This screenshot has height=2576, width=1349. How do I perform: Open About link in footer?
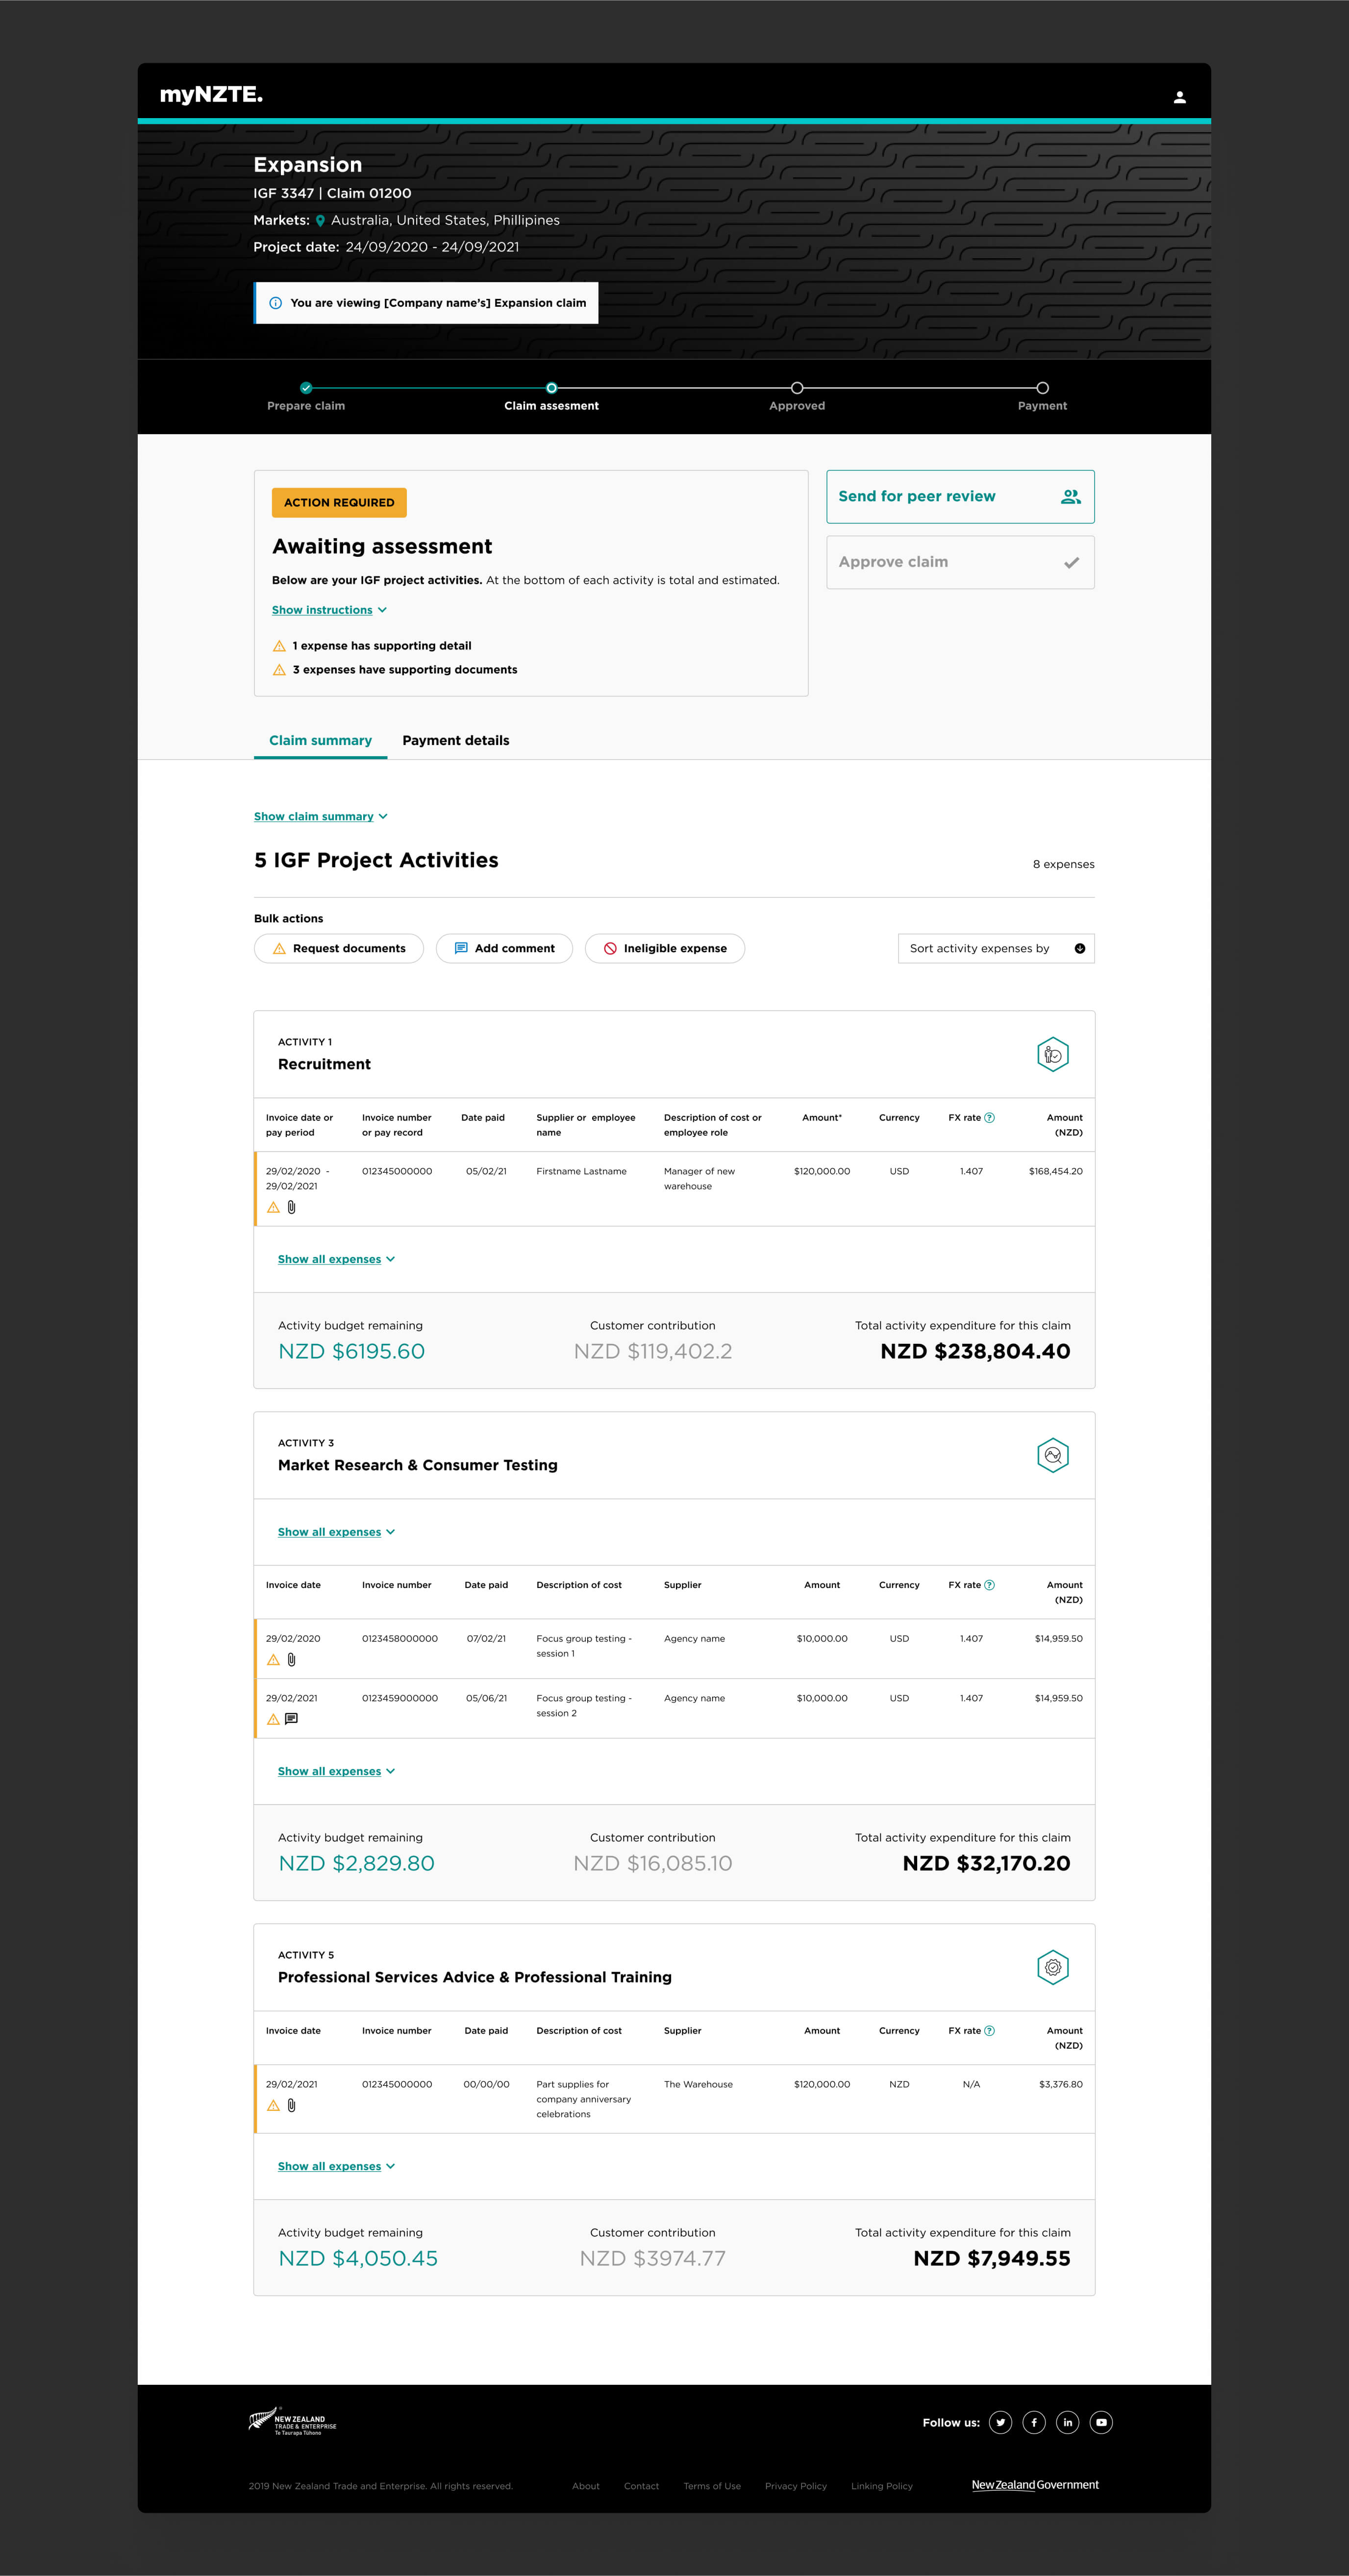[x=586, y=2486]
